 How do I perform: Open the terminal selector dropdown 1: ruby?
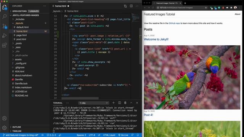(94, 103)
